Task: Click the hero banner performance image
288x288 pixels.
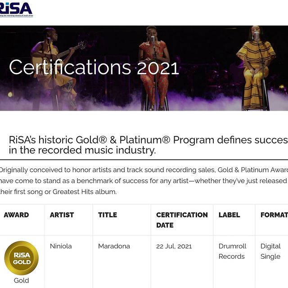Action: 144,68
